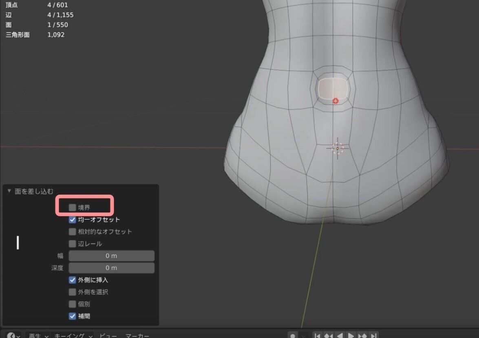The width and height of the screenshot is (479, 338).
Task: Play the animation in reverse
Action: click(340, 336)
